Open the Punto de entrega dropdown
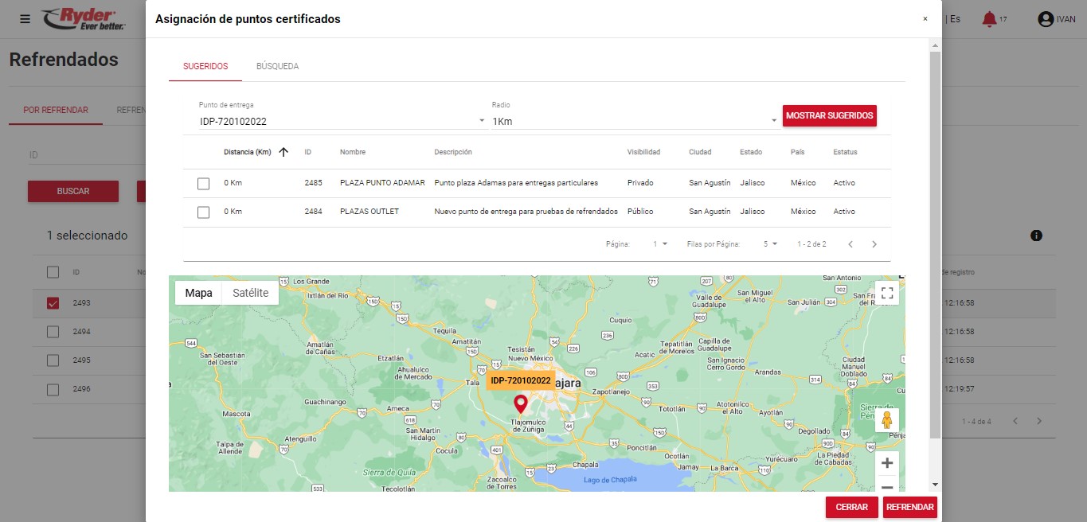Viewport: 1087px width, 522px height. tap(342, 121)
